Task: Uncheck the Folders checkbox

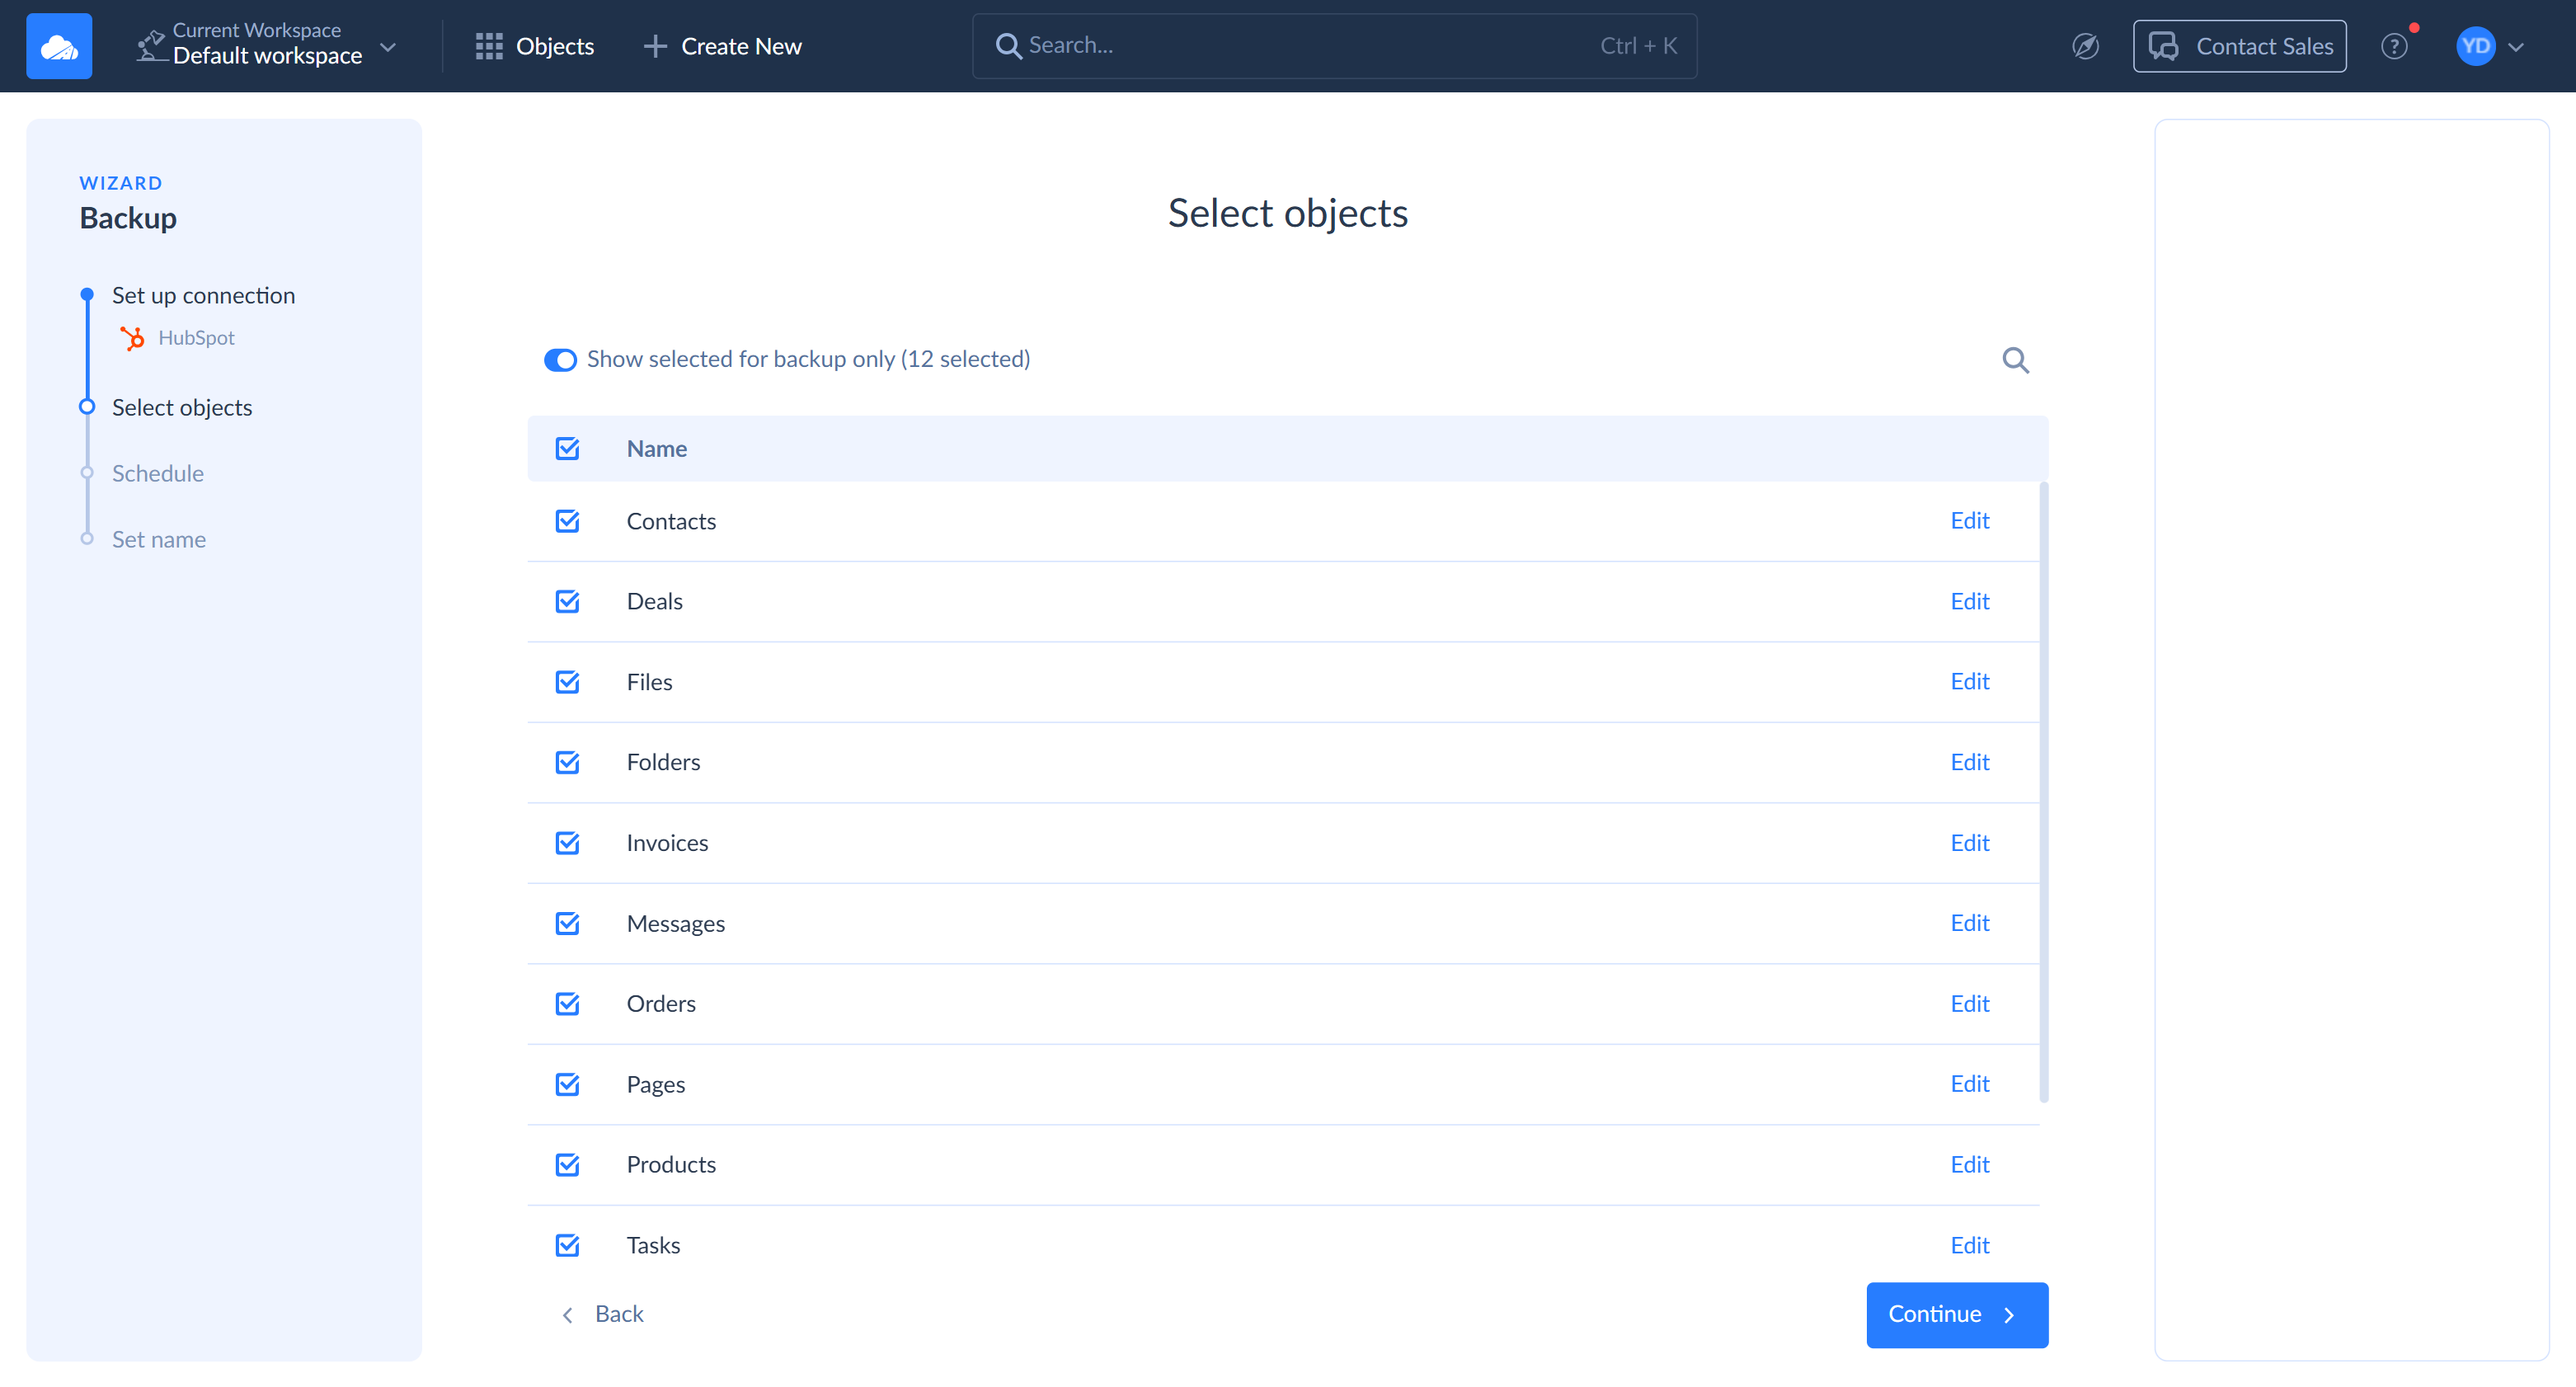Action: (x=567, y=762)
